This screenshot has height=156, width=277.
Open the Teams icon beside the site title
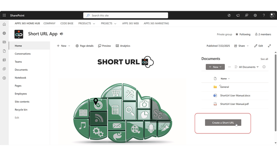pos(61,34)
